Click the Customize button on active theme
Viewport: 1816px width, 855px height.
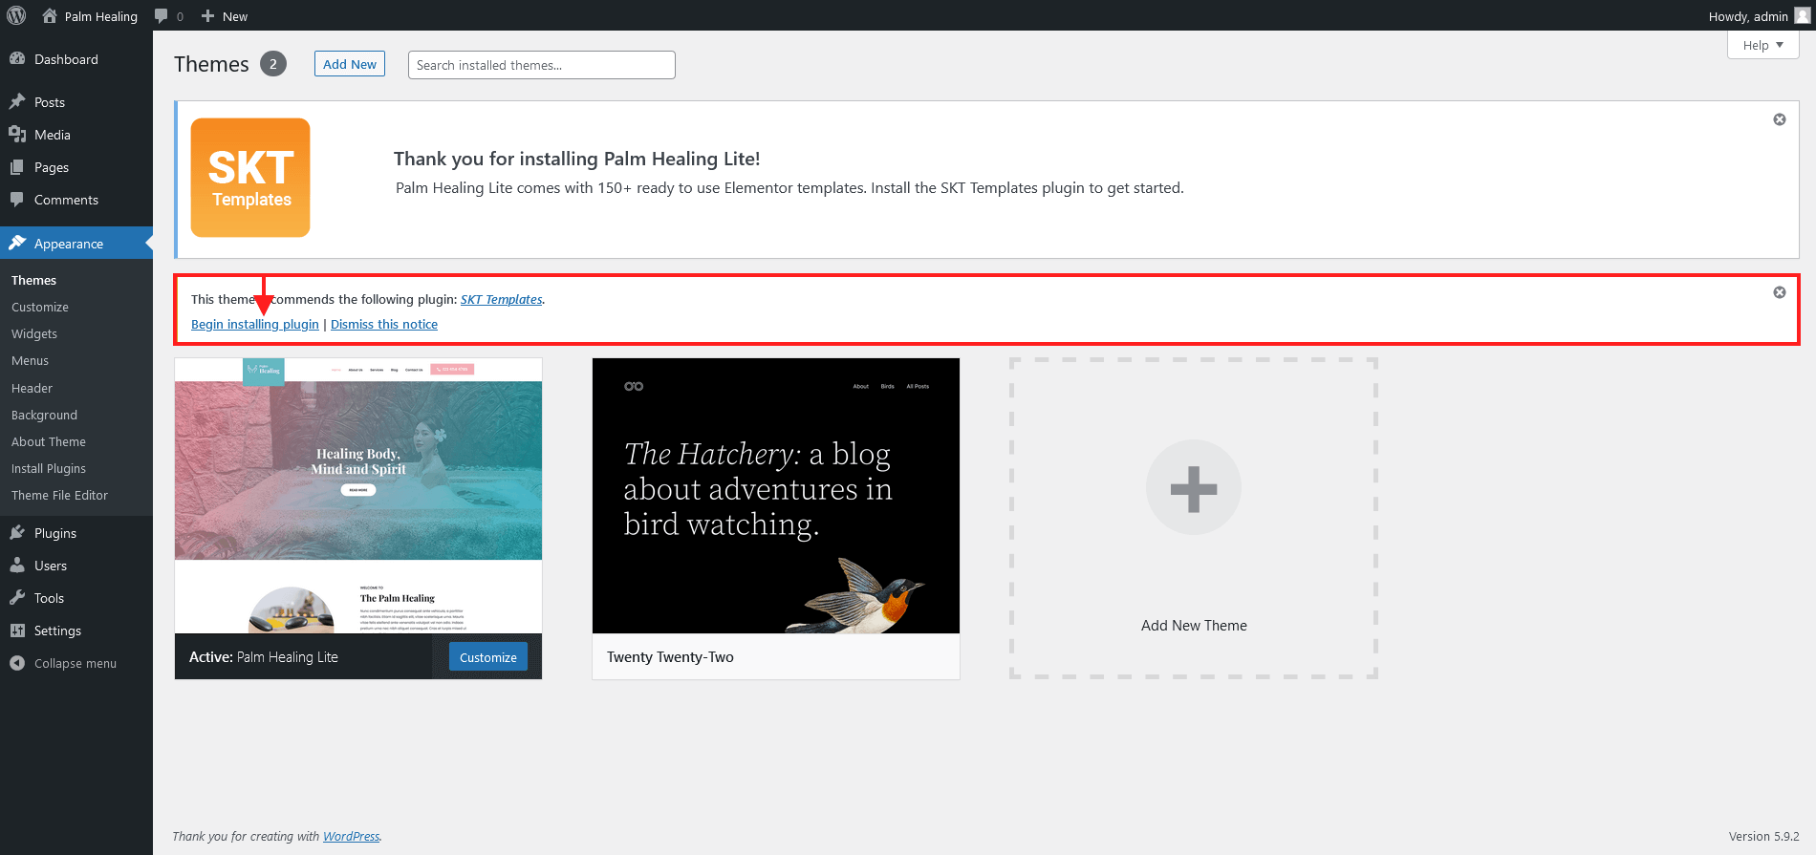coord(487,657)
